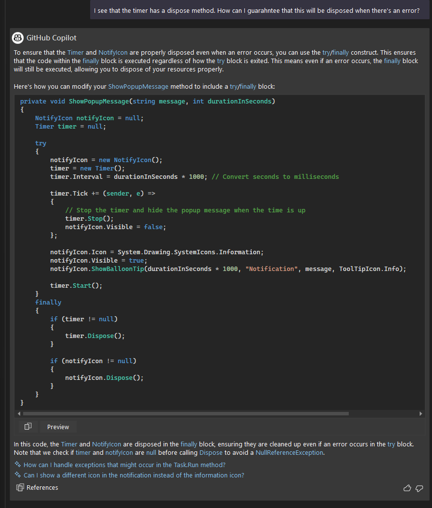
Task: Click the 'if (notifyIcon != null)' line
Action: pyautogui.click(x=93, y=361)
